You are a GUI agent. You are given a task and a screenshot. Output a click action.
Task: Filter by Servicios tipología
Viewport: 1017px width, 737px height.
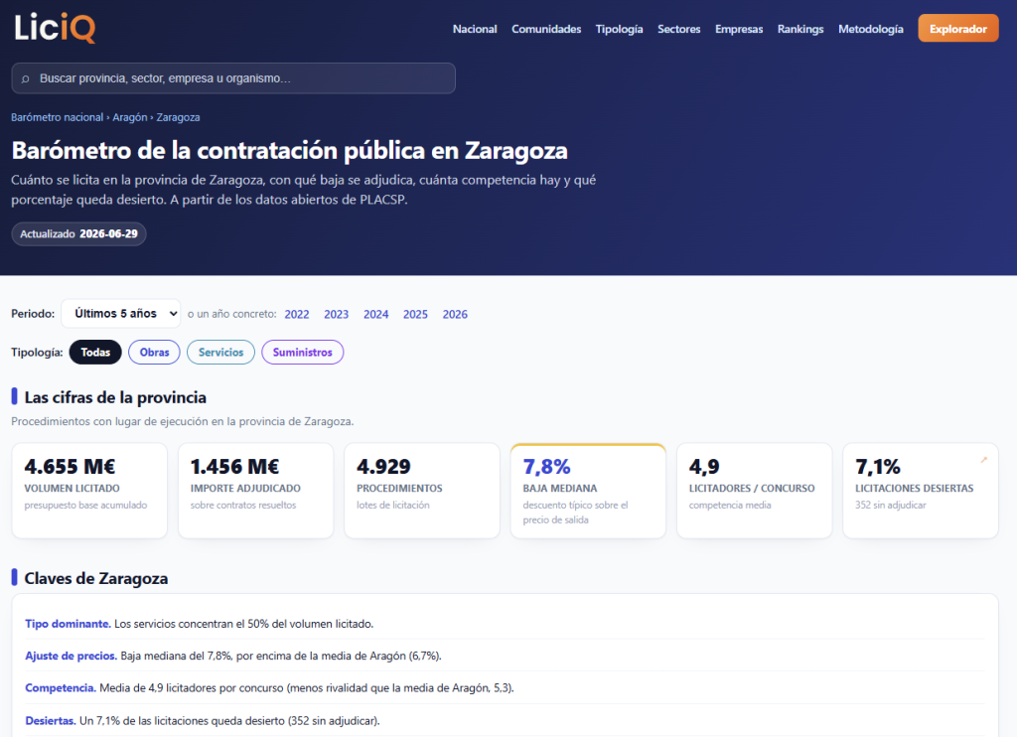click(x=220, y=353)
